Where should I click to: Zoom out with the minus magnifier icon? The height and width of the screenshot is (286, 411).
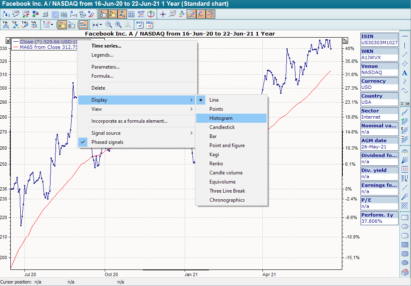(x=109, y=25)
